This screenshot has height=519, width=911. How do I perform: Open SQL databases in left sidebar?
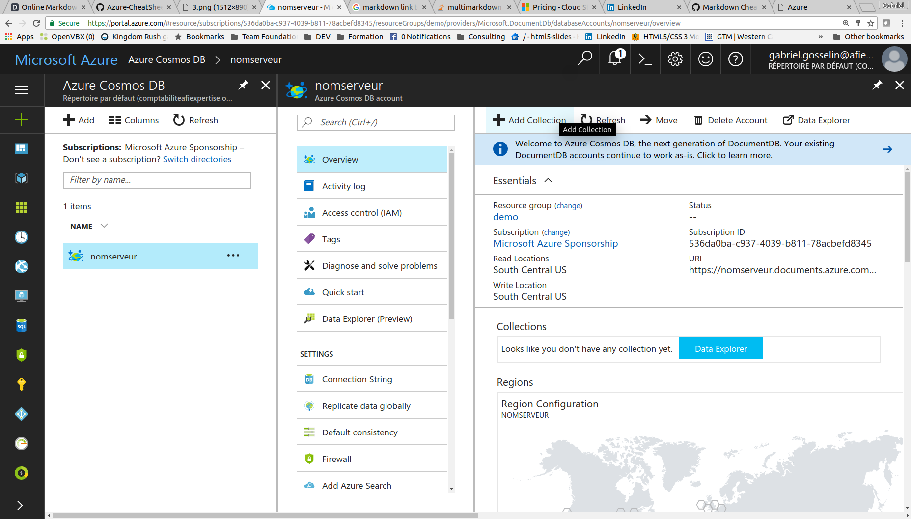pyautogui.click(x=21, y=326)
